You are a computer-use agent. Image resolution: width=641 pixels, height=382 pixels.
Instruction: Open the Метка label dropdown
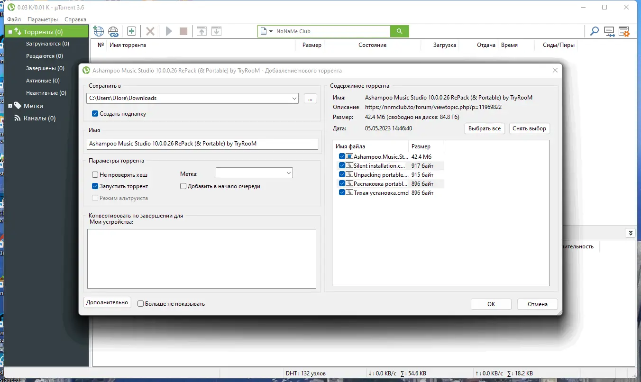(x=288, y=173)
